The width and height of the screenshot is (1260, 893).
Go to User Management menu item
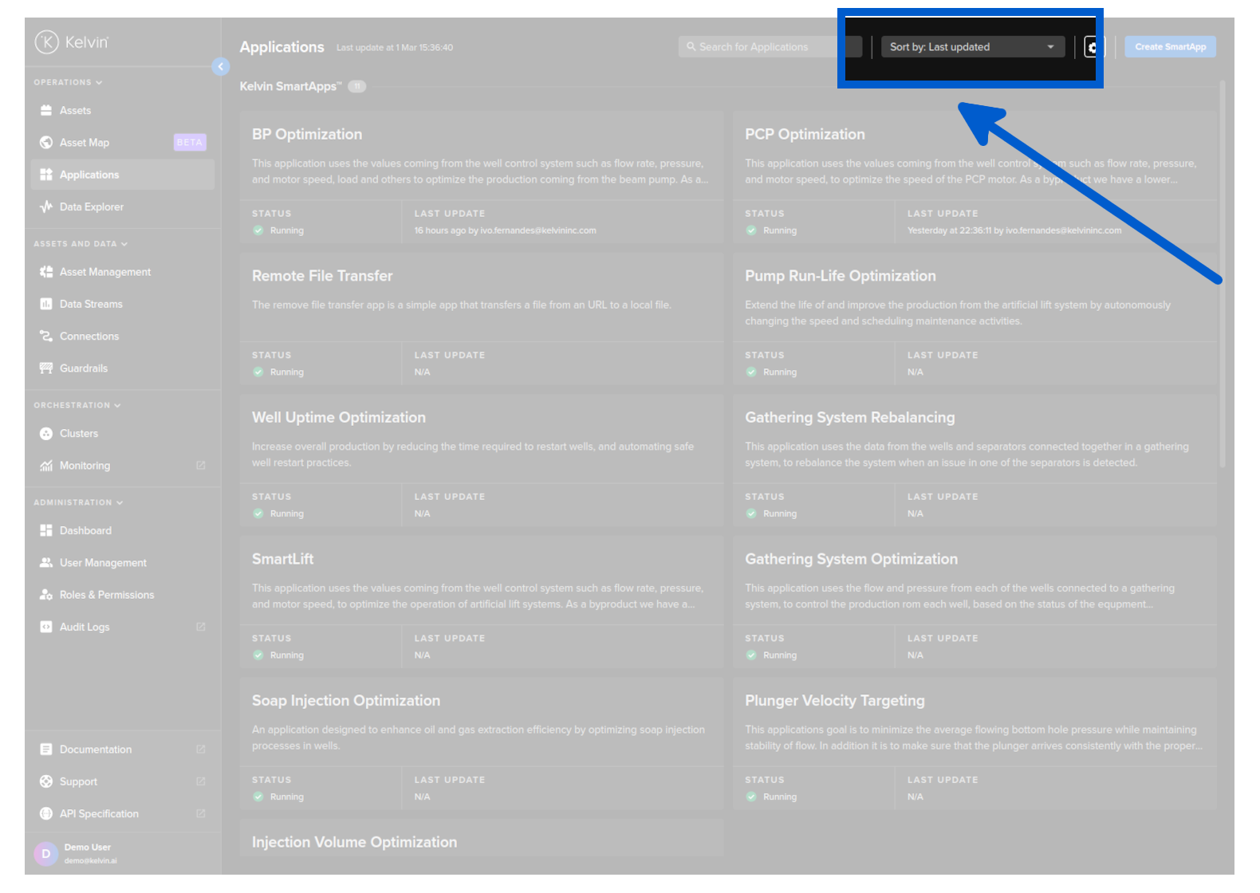[x=103, y=563]
